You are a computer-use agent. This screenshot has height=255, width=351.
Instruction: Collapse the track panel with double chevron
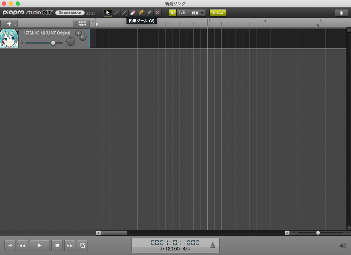tap(93, 21)
